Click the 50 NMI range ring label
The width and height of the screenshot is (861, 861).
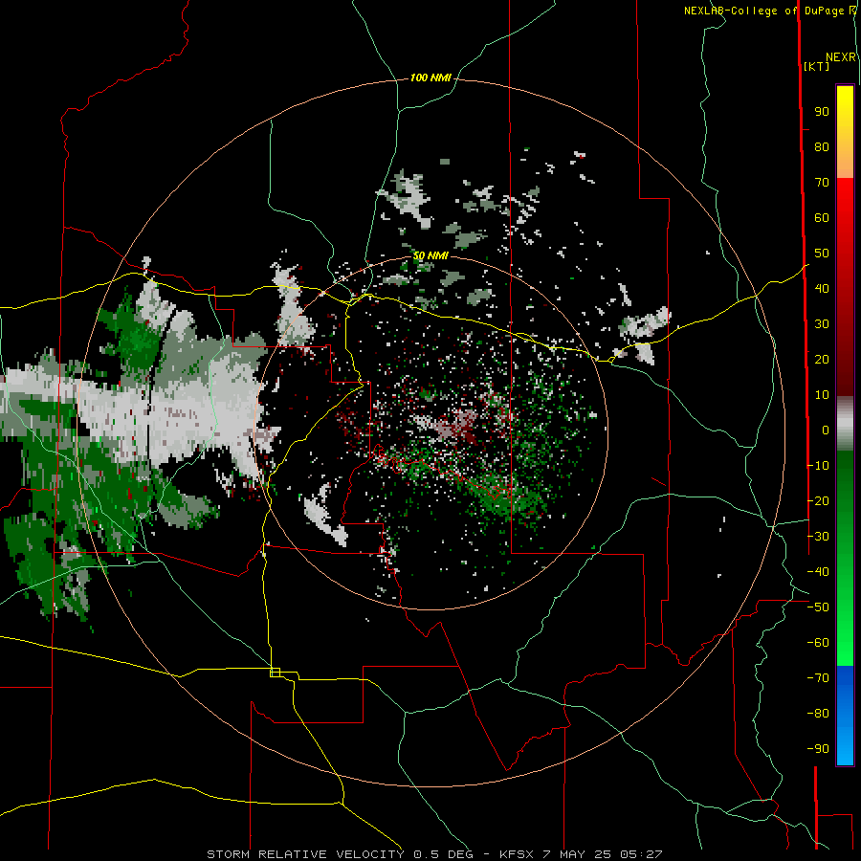tap(430, 255)
